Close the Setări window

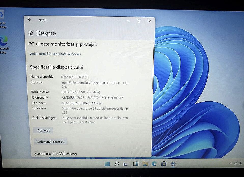click(x=150, y=21)
